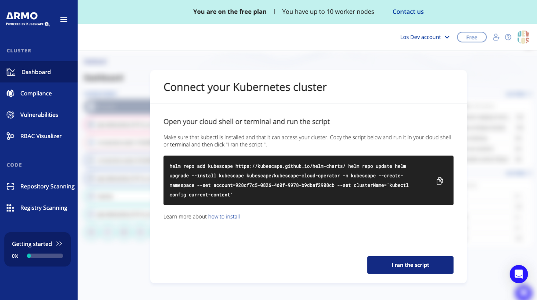Viewport: 537px width, 300px height.
Task: Select Registry Scanning menu item
Action: tap(43, 208)
